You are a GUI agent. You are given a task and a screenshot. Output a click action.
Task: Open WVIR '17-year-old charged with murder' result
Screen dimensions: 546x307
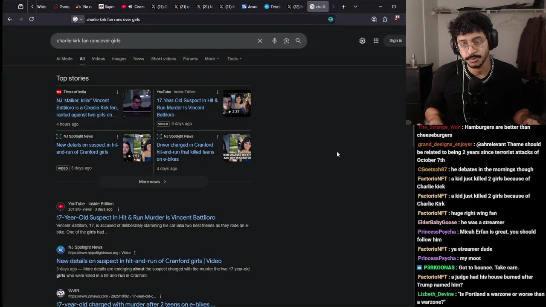pos(136,304)
